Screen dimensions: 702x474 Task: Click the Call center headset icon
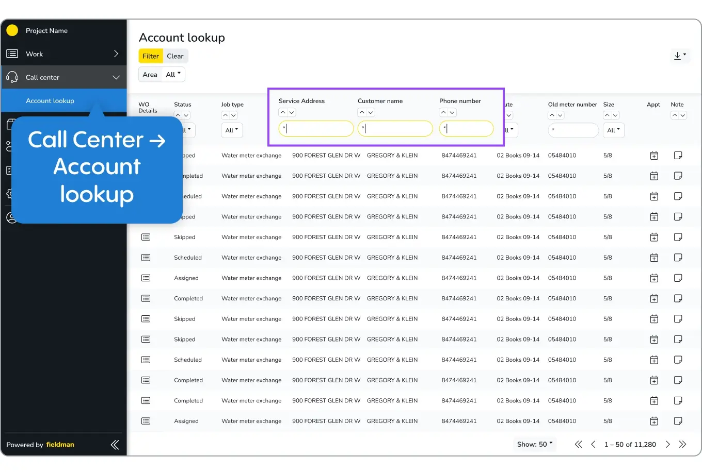12,77
